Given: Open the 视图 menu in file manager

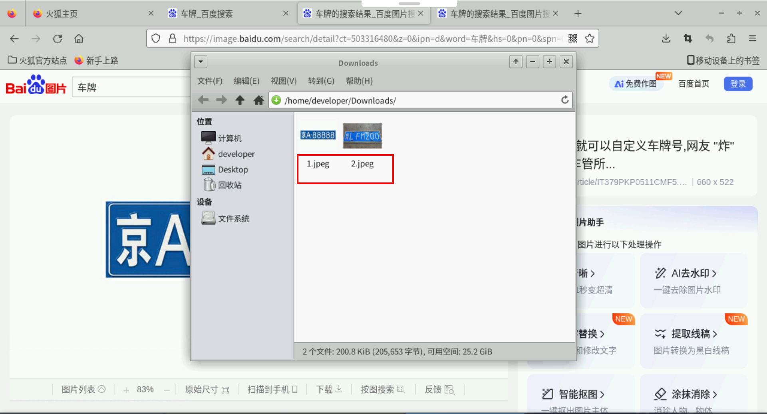Looking at the screenshot, I should (x=283, y=81).
